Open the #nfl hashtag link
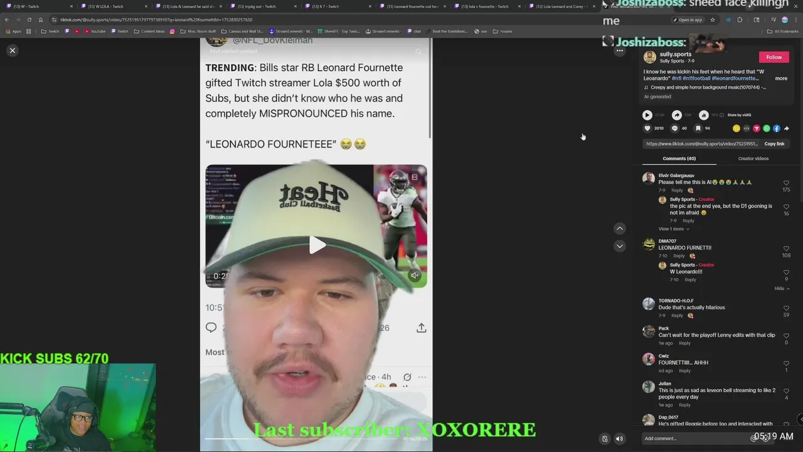Image resolution: width=803 pixels, height=452 pixels. coord(676,78)
